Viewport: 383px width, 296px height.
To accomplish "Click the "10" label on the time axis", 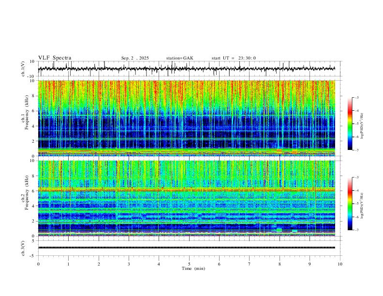I will pyautogui.click(x=340, y=264).
